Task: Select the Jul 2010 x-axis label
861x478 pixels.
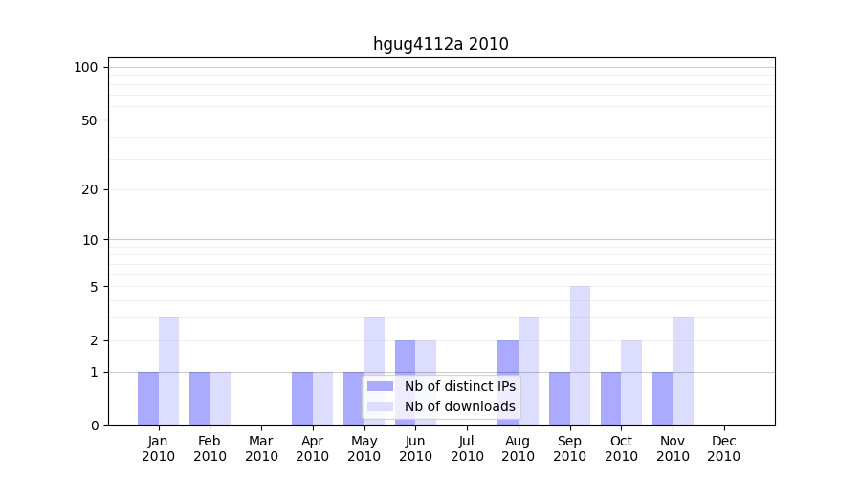Action: [x=467, y=448]
